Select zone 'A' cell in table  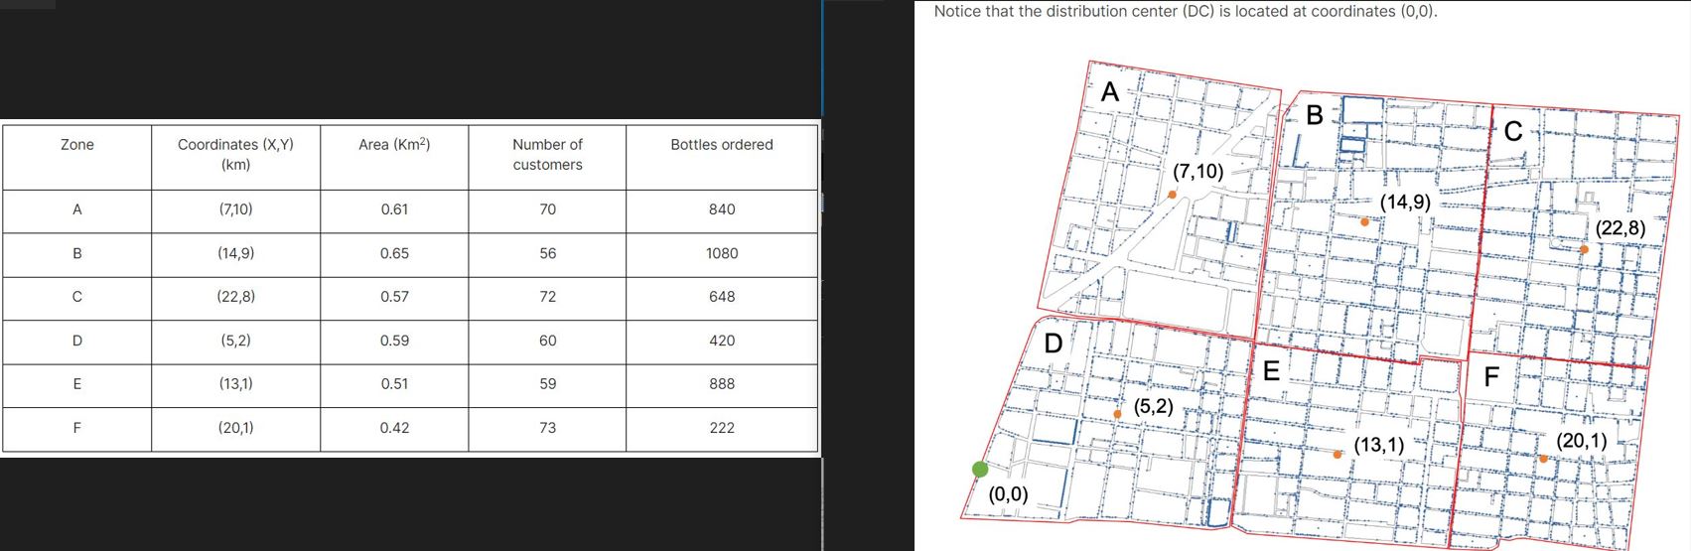77,209
